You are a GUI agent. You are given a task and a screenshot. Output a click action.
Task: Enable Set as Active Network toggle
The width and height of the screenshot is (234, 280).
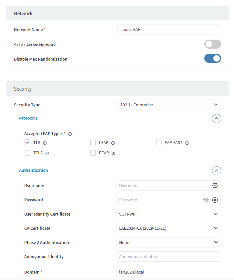212,44
